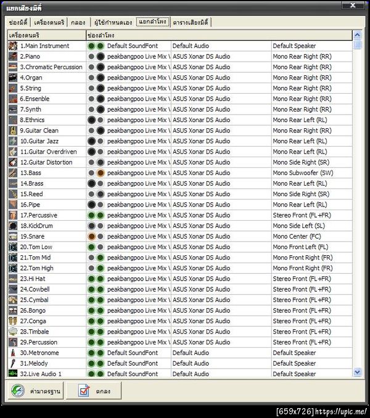Screen dimensions: 370x418
Task: Select the Pipe instrument icon
Action: click(x=13, y=205)
